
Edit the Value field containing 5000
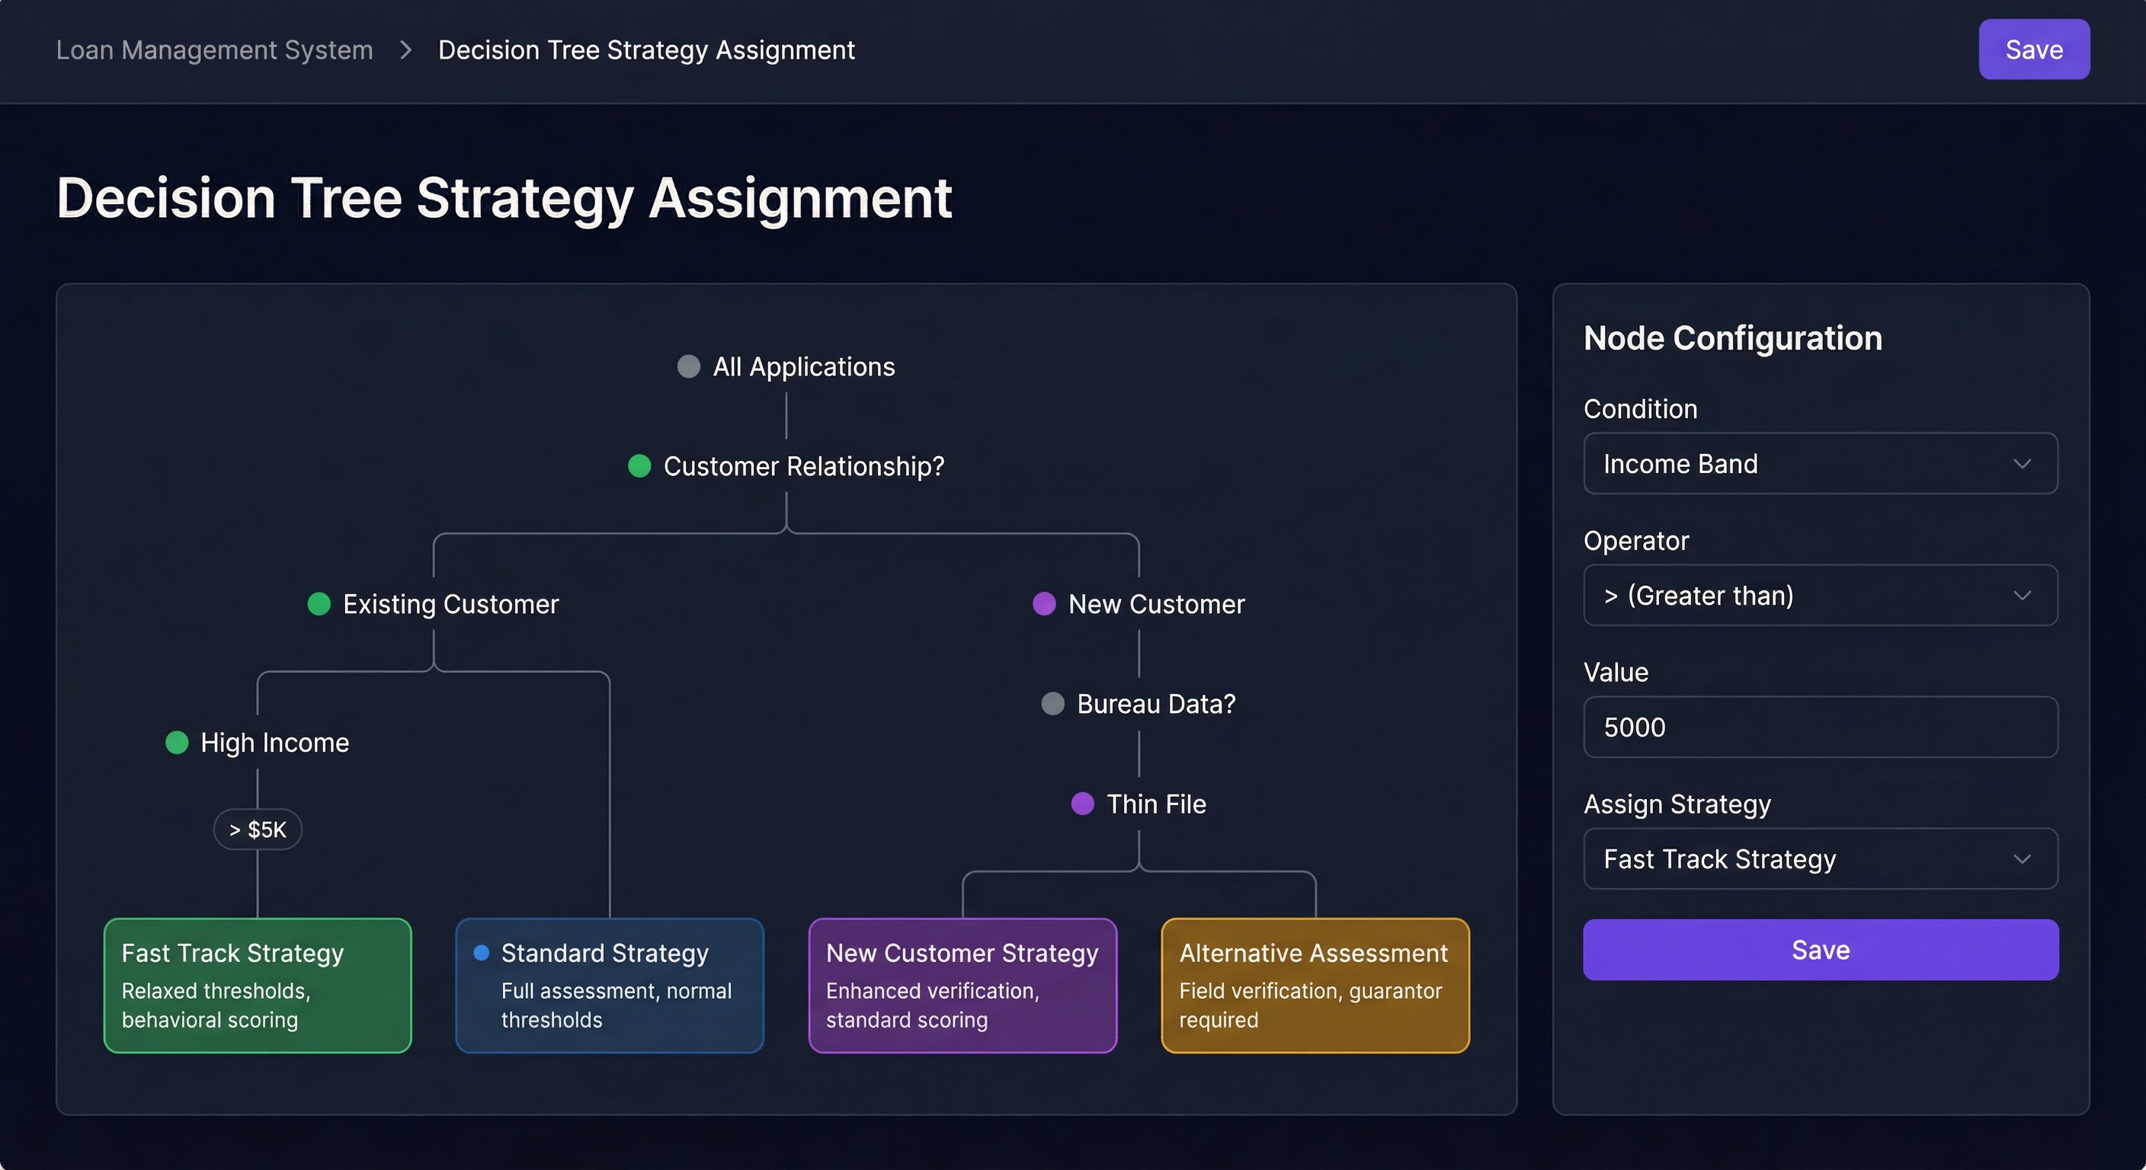[1819, 727]
